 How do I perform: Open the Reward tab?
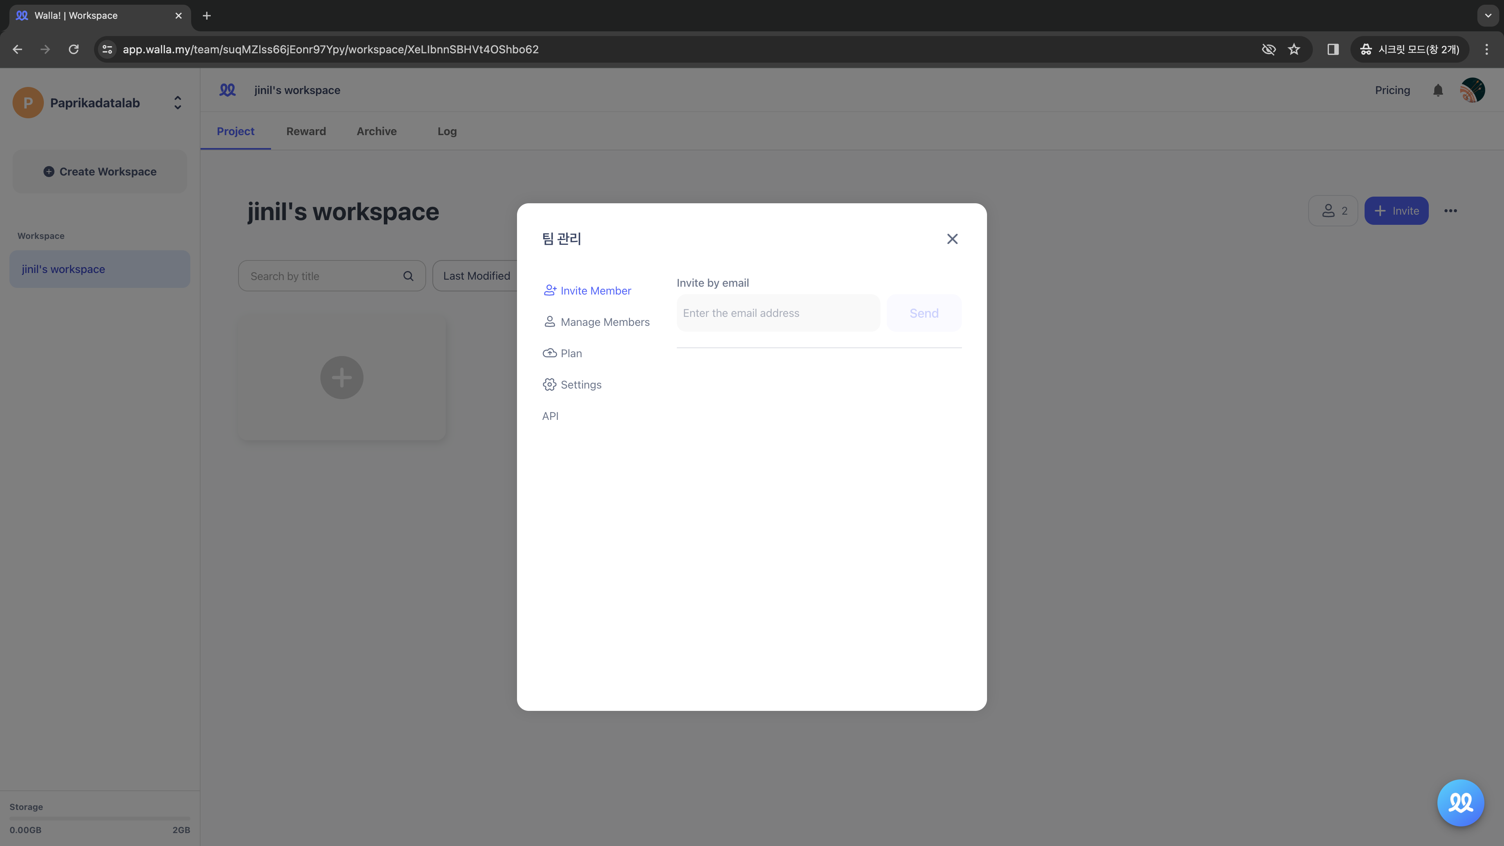click(x=306, y=131)
